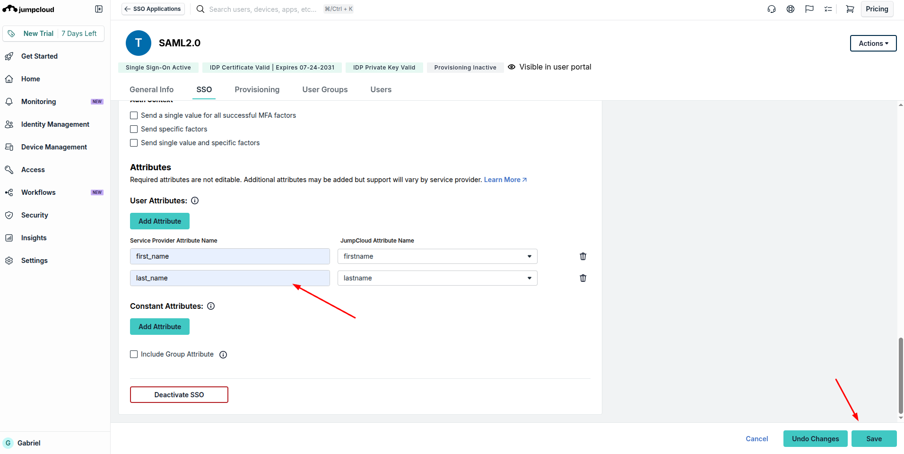Click the search magnifier icon

pyautogui.click(x=200, y=9)
